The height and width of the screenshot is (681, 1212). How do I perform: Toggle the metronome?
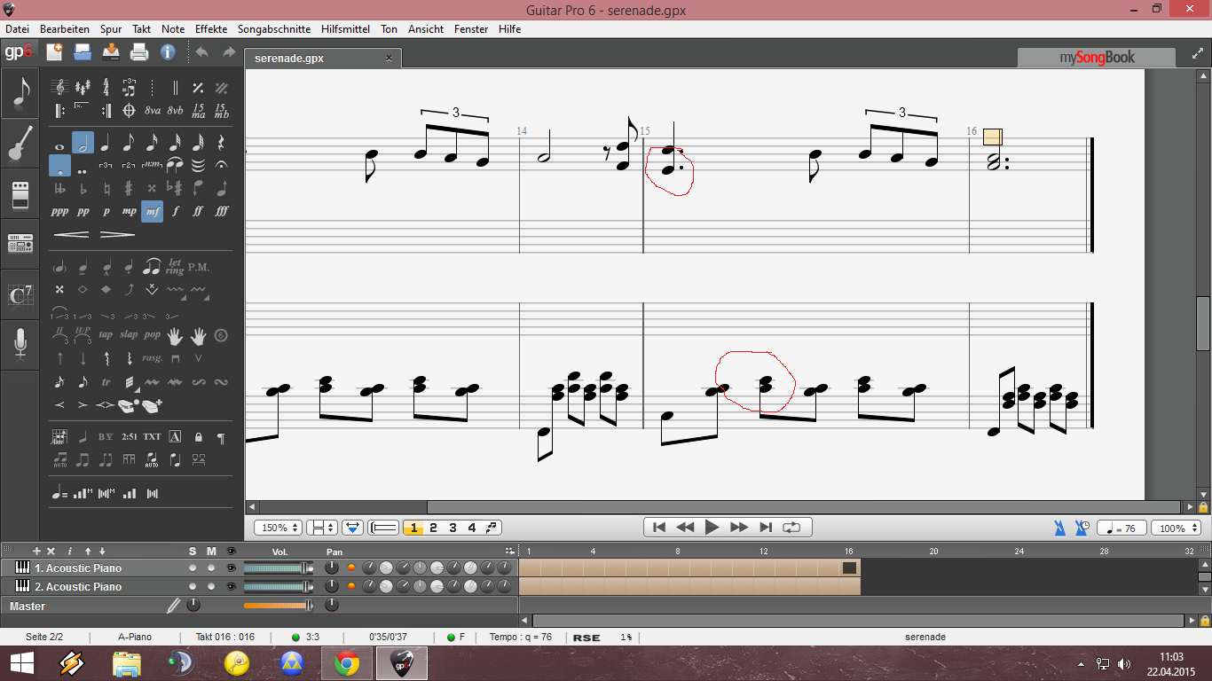coord(1060,528)
